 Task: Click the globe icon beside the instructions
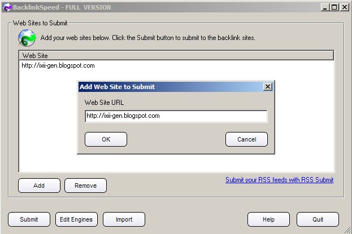[27, 38]
